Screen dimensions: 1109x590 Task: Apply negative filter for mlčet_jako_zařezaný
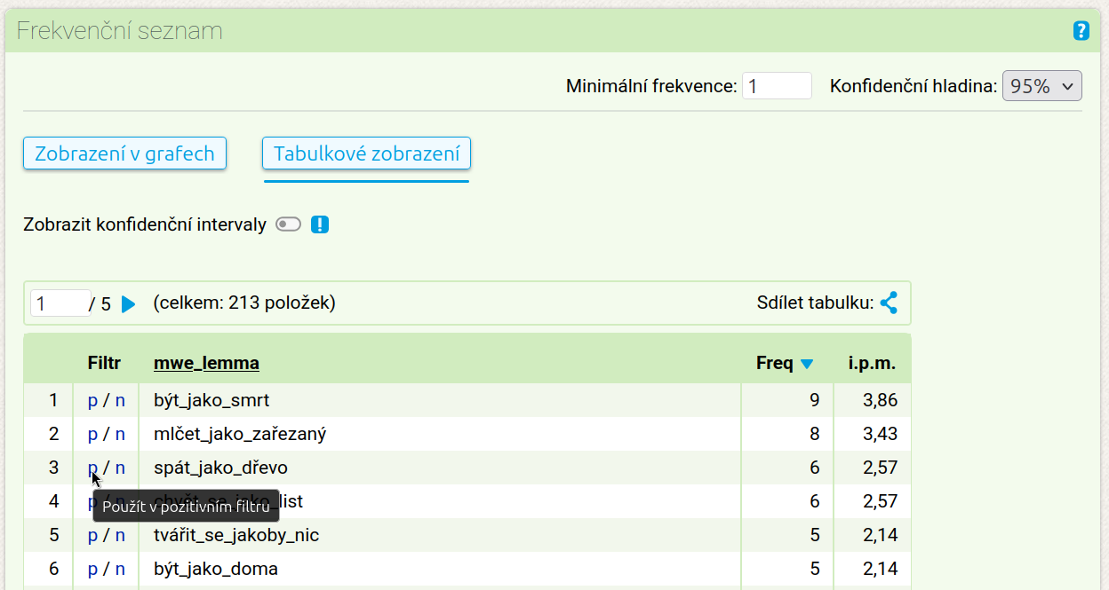[120, 434]
